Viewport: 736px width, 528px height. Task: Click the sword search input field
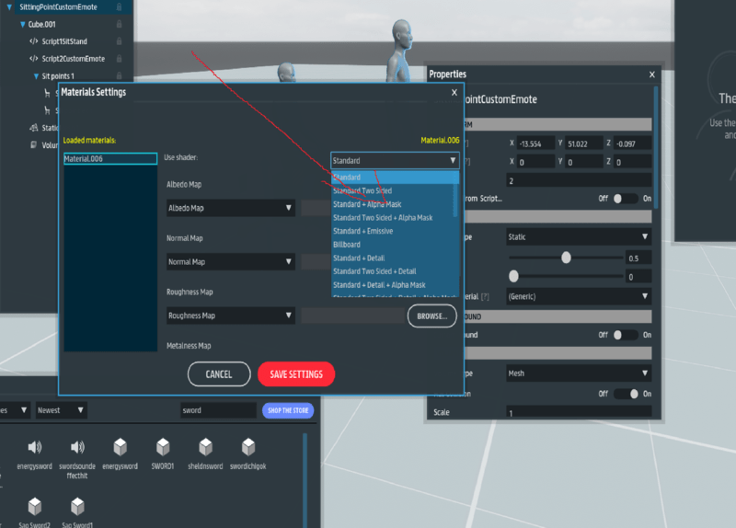pyautogui.click(x=218, y=410)
